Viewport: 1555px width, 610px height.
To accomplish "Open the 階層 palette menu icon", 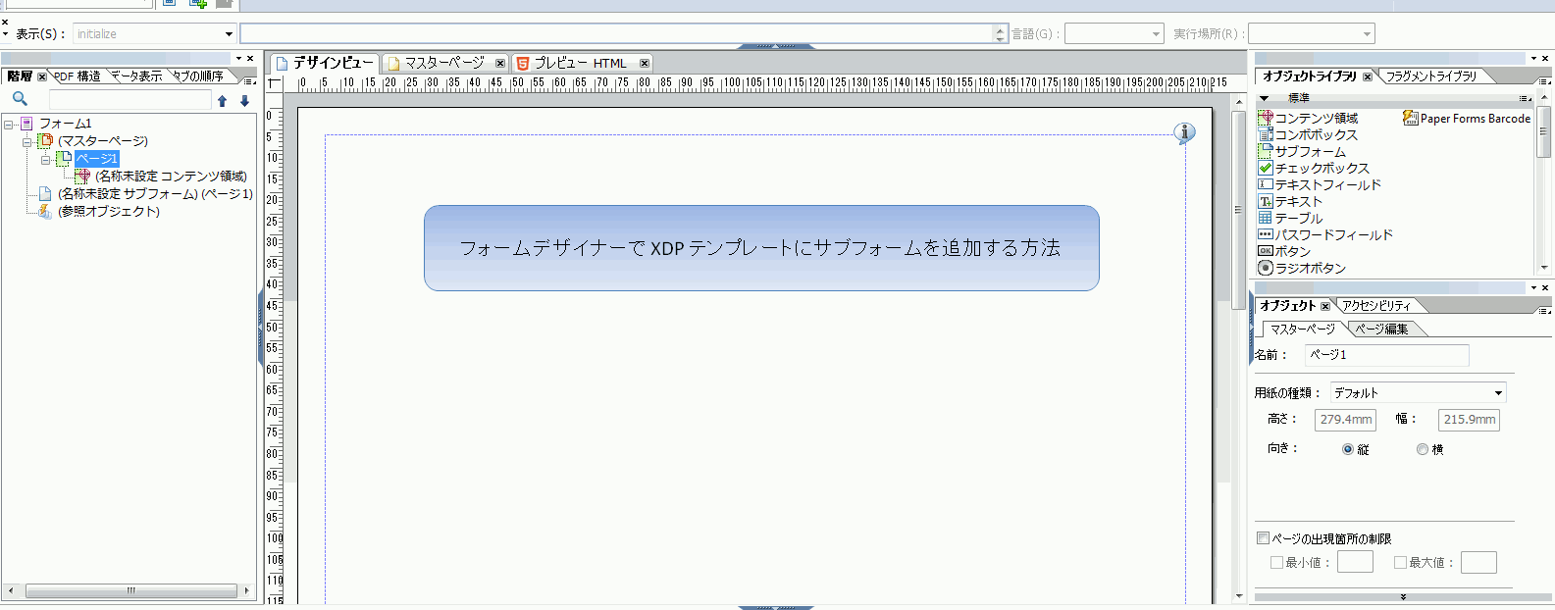I will (x=249, y=80).
